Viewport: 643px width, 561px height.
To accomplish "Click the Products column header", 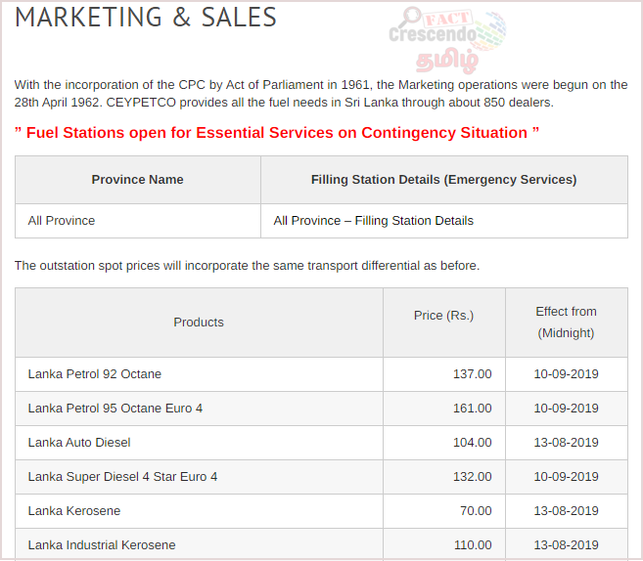I will 199,323.
